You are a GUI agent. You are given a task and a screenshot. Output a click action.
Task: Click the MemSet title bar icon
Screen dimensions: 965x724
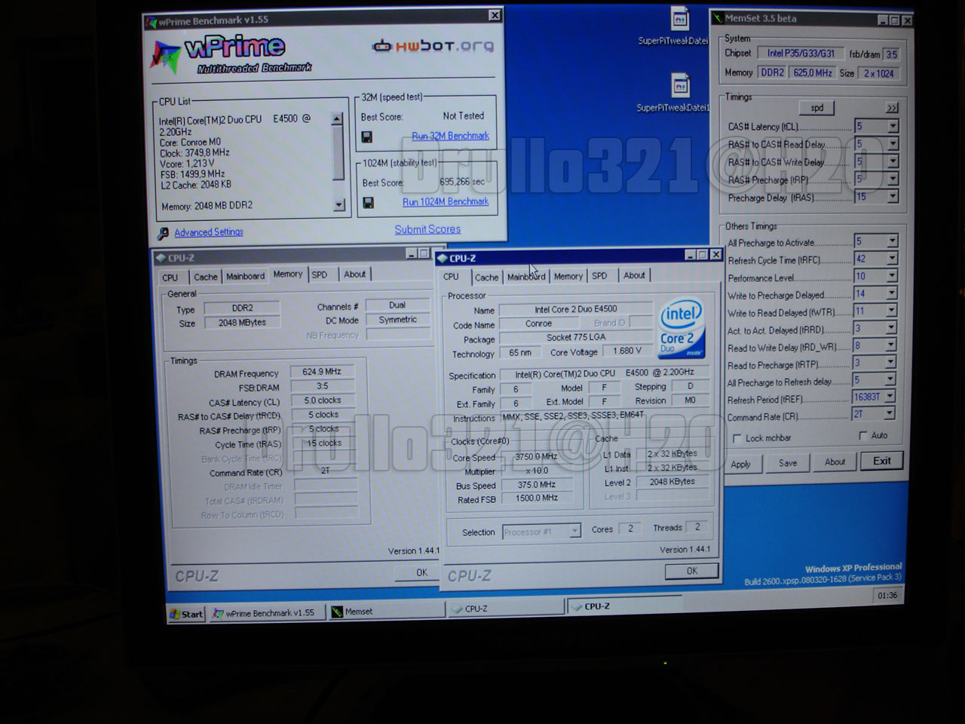718,18
